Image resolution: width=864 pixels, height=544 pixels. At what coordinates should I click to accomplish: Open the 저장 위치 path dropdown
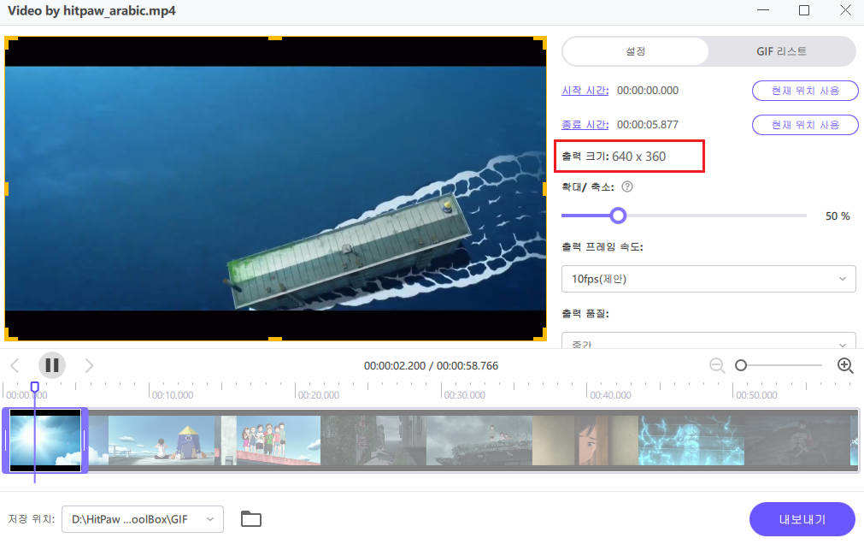(x=143, y=519)
